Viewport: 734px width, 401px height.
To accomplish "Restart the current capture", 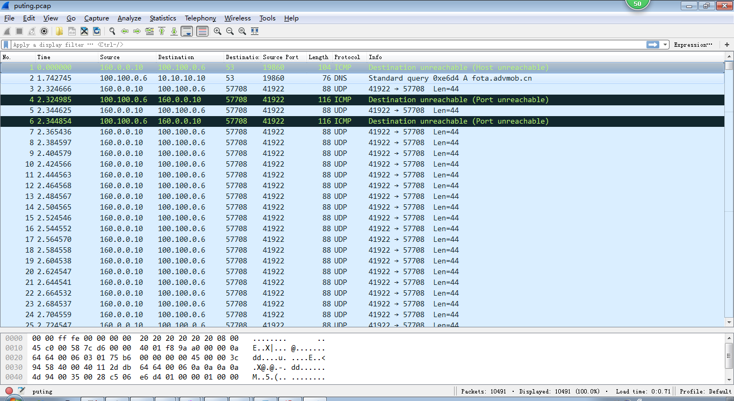I will pos(32,31).
